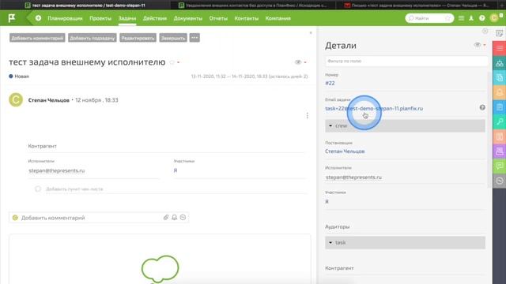Click the task email address link

[x=374, y=109]
